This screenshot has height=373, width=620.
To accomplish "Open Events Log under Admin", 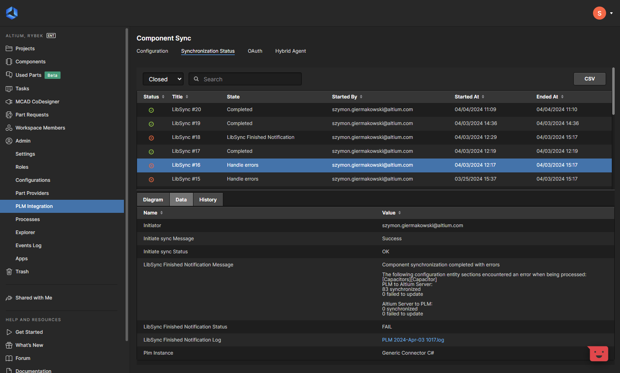I will tap(29, 246).
